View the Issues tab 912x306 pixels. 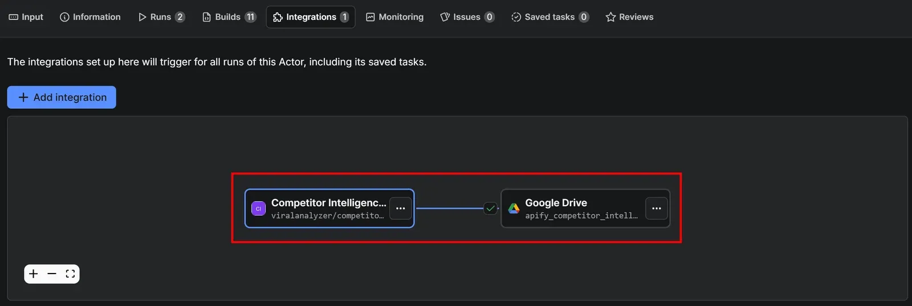coord(467,17)
